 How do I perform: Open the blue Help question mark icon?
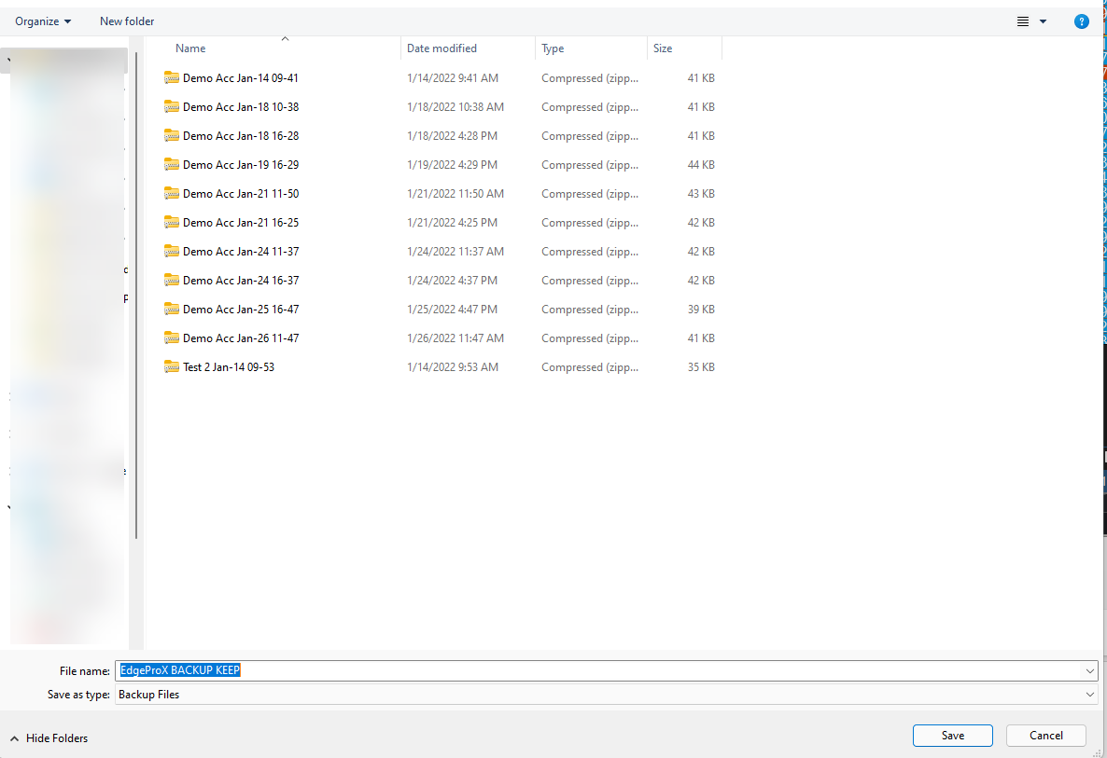[x=1082, y=21]
